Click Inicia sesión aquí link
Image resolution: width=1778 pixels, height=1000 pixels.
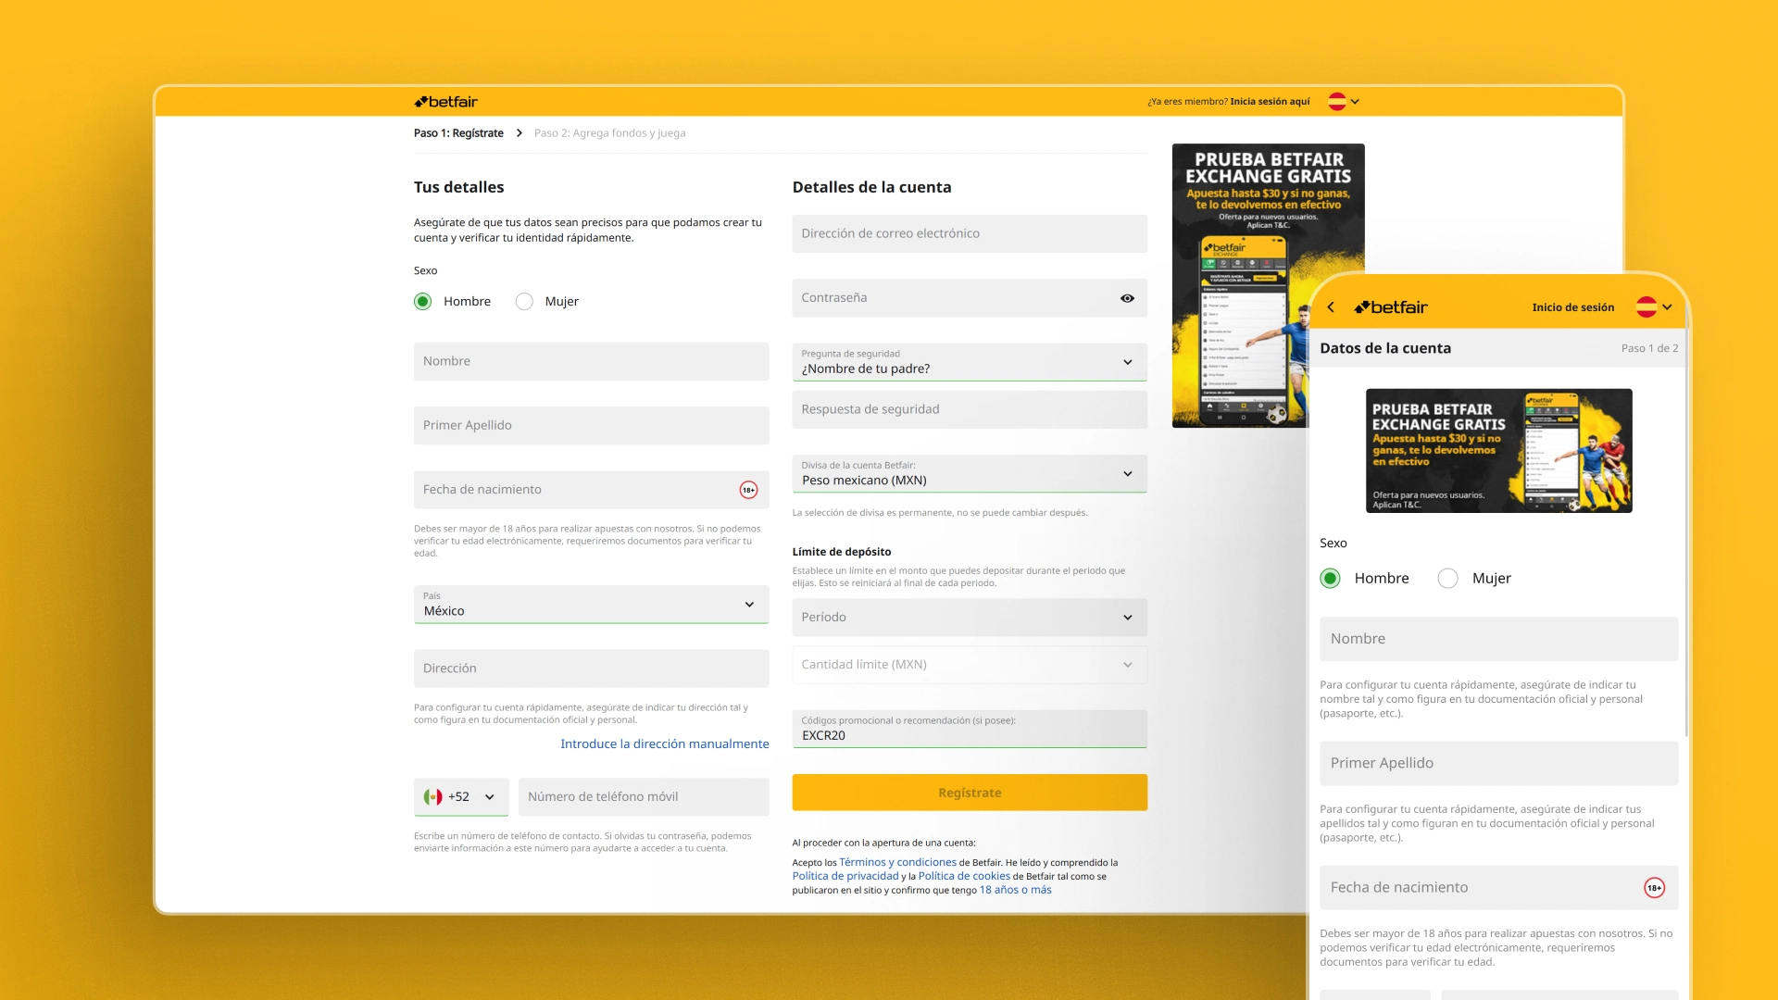(1270, 102)
